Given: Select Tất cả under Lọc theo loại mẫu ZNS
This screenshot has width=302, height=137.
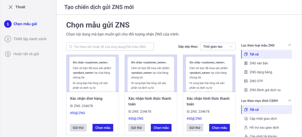Looking at the screenshot, I should tap(254, 54).
